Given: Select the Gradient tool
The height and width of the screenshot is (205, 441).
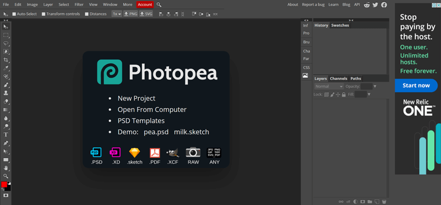Looking at the screenshot, I should tap(6, 110).
